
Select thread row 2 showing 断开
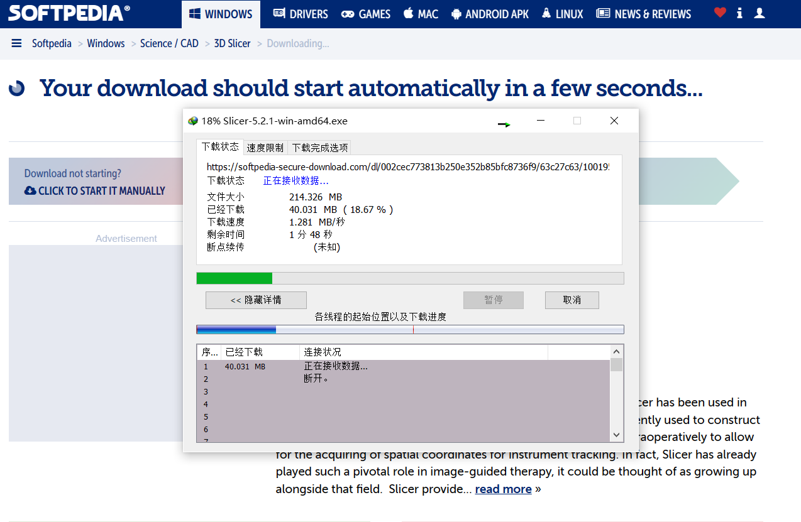pos(403,379)
